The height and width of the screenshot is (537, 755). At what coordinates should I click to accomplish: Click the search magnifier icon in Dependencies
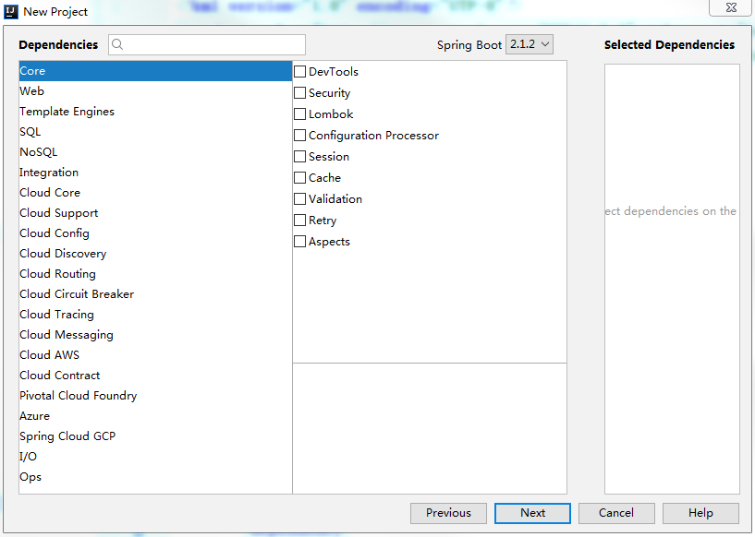coord(117,44)
